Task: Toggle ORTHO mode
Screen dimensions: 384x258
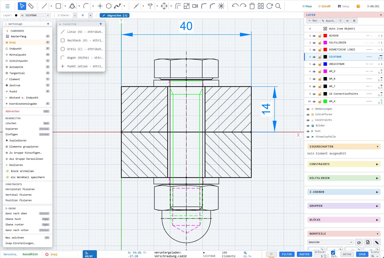Action: pyautogui.click(x=347, y=254)
